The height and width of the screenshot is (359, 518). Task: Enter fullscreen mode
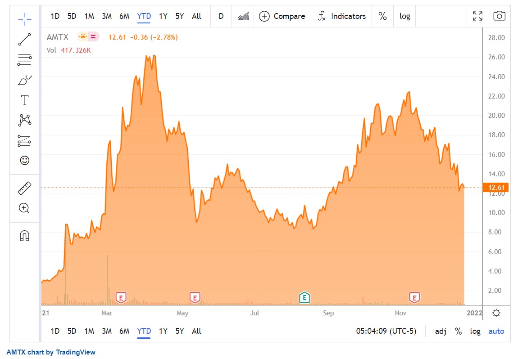[477, 16]
